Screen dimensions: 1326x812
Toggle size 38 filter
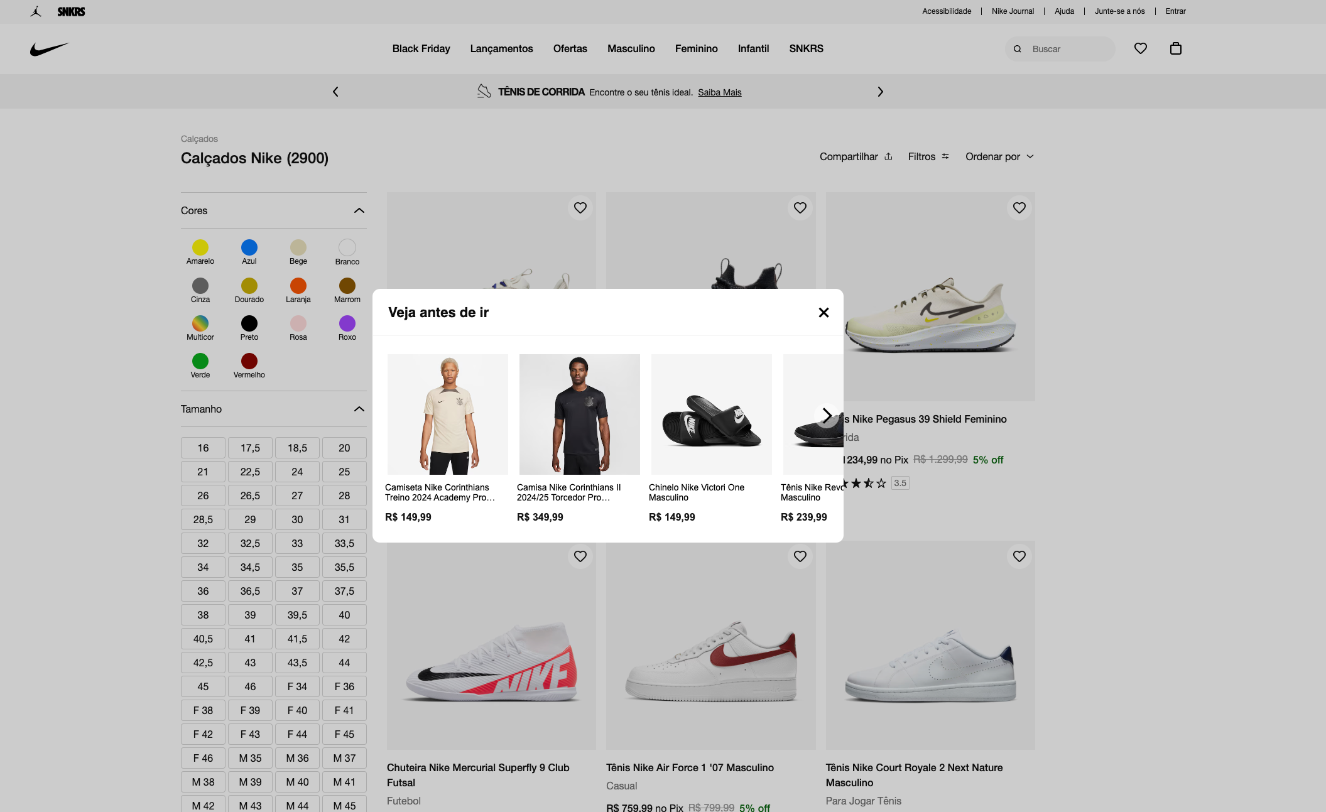click(203, 615)
